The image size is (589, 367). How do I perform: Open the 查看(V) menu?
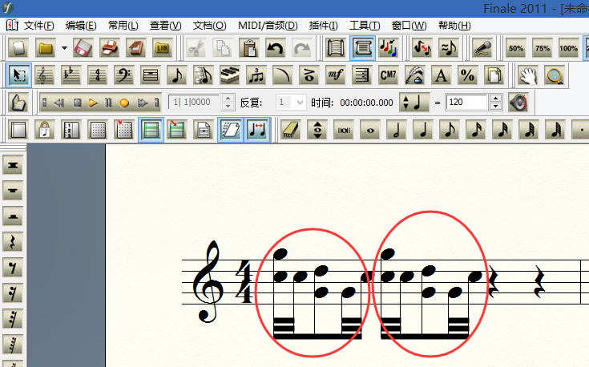[165, 26]
